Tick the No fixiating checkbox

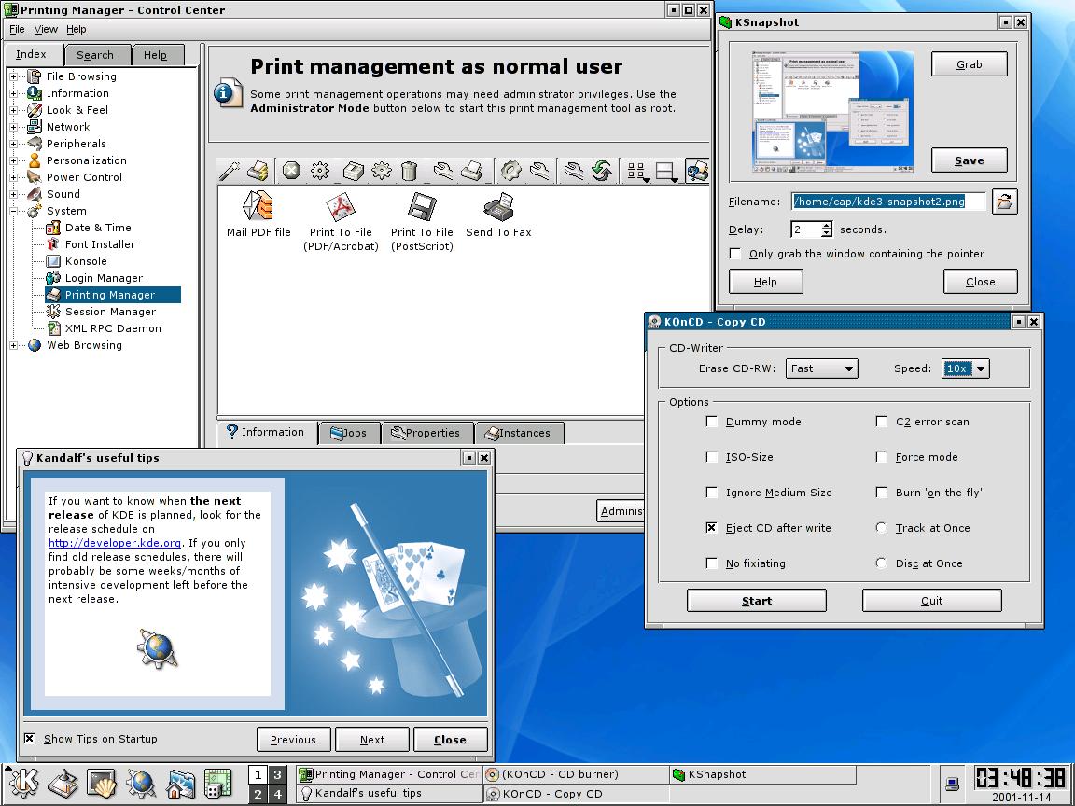(x=712, y=563)
